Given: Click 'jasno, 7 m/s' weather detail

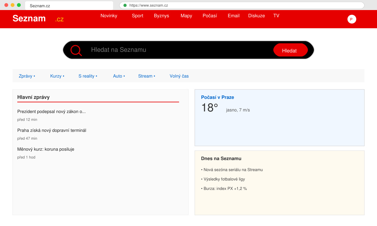Looking at the screenshot, I should [238, 110].
